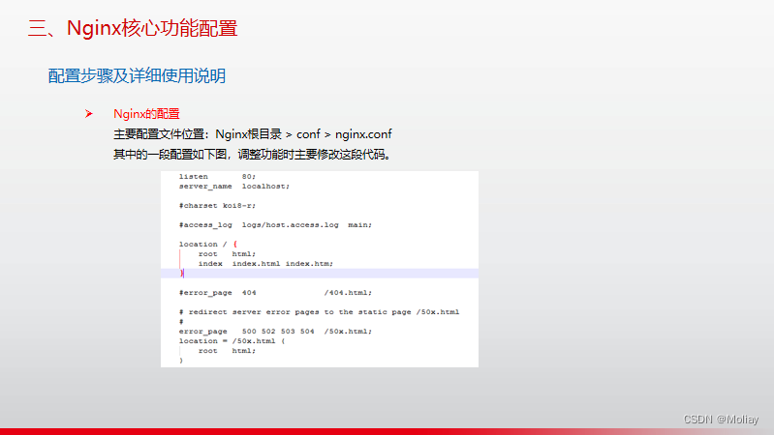The width and height of the screenshot is (774, 435).
Task: Click the line '主要配置文件位置: Nginx根目录 > conf > nginx.conf'
Action: [x=252, y=134]
